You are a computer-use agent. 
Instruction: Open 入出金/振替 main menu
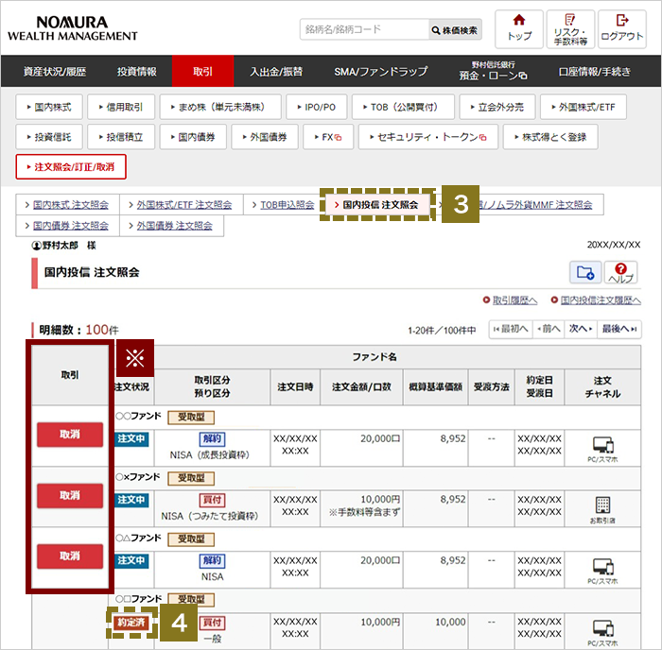click(x=276, y=71)
